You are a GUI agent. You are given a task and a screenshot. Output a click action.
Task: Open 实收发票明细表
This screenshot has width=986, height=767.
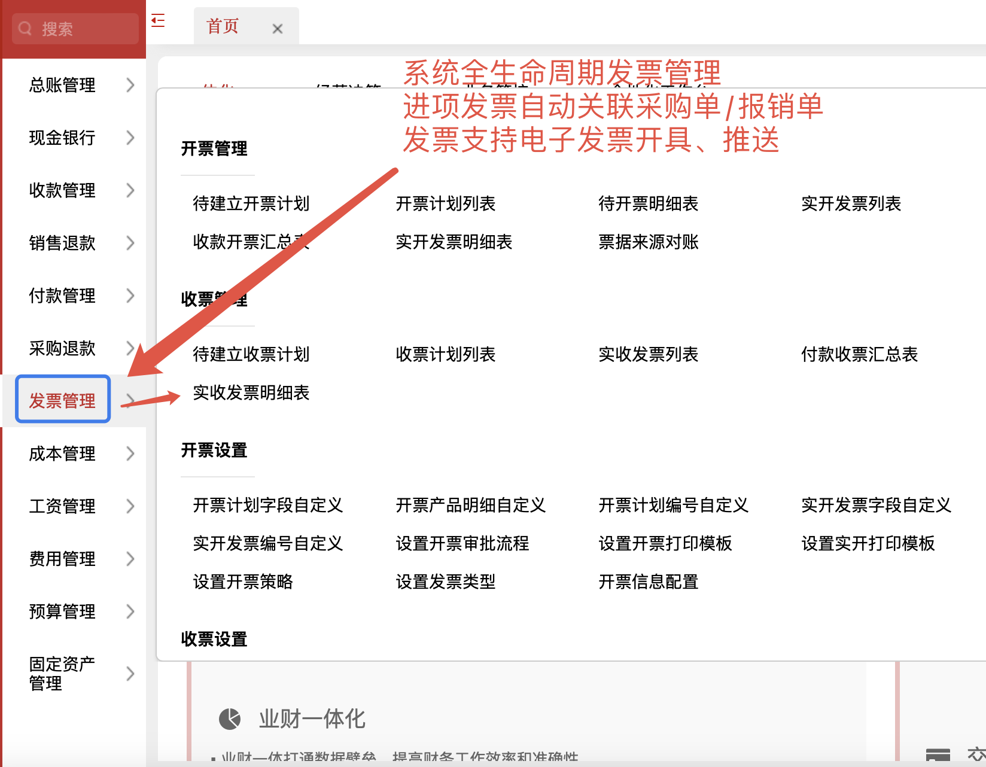click(x=251, y=392)
